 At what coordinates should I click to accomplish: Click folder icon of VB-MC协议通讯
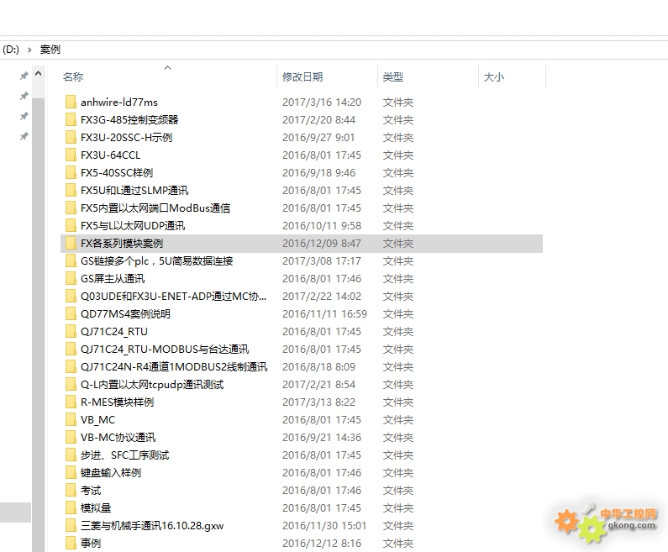pyautogui.click(x=71, y=438)
